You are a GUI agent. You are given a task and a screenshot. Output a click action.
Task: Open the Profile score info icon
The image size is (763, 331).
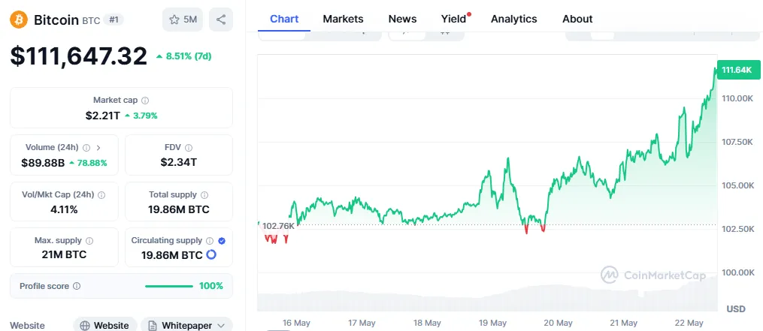[77, 286]
